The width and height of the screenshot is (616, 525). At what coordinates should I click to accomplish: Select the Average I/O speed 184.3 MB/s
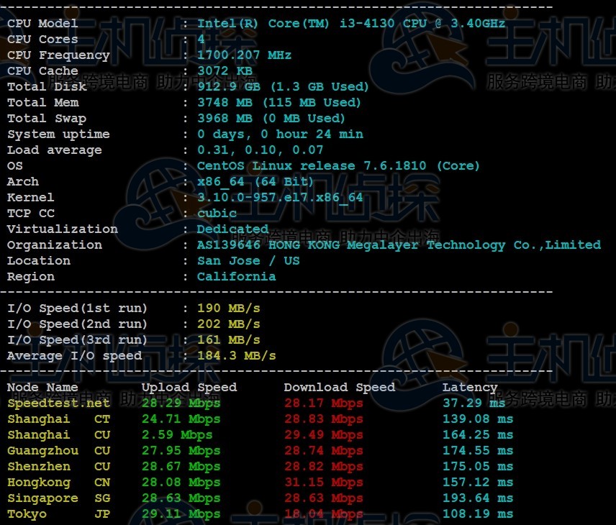tap(236, 356)
